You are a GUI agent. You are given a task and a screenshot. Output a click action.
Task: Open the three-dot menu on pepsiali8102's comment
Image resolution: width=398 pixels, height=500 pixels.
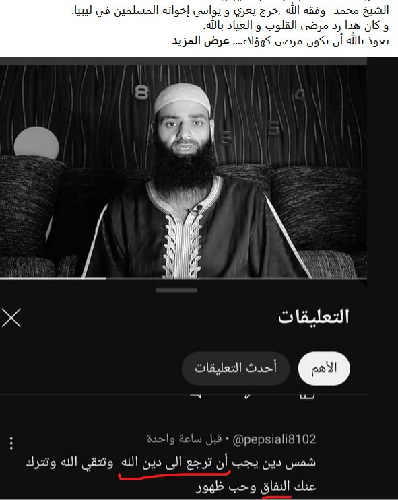pos(11,443)
